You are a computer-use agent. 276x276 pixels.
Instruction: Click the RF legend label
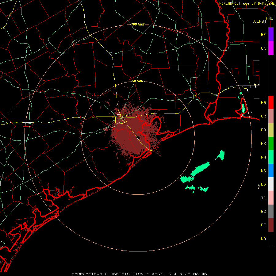[263, 34]
